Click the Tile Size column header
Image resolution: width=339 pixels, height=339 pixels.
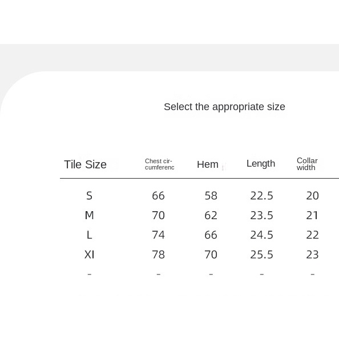[x=85, y=164]
